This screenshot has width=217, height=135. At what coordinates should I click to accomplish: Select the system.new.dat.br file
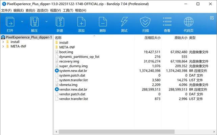click(x=73, y=71)
